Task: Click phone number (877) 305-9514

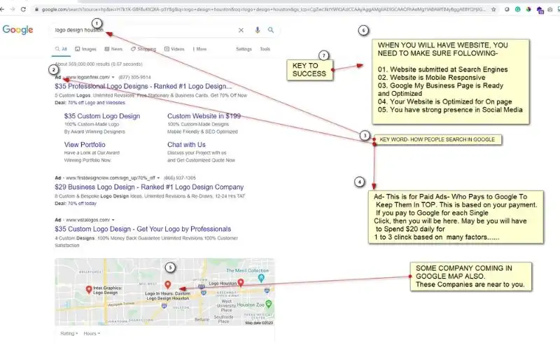Action: (x=134, y=78)
